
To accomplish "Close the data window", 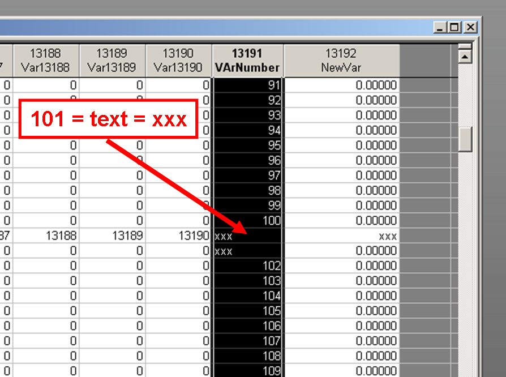I will pos(470,27).
